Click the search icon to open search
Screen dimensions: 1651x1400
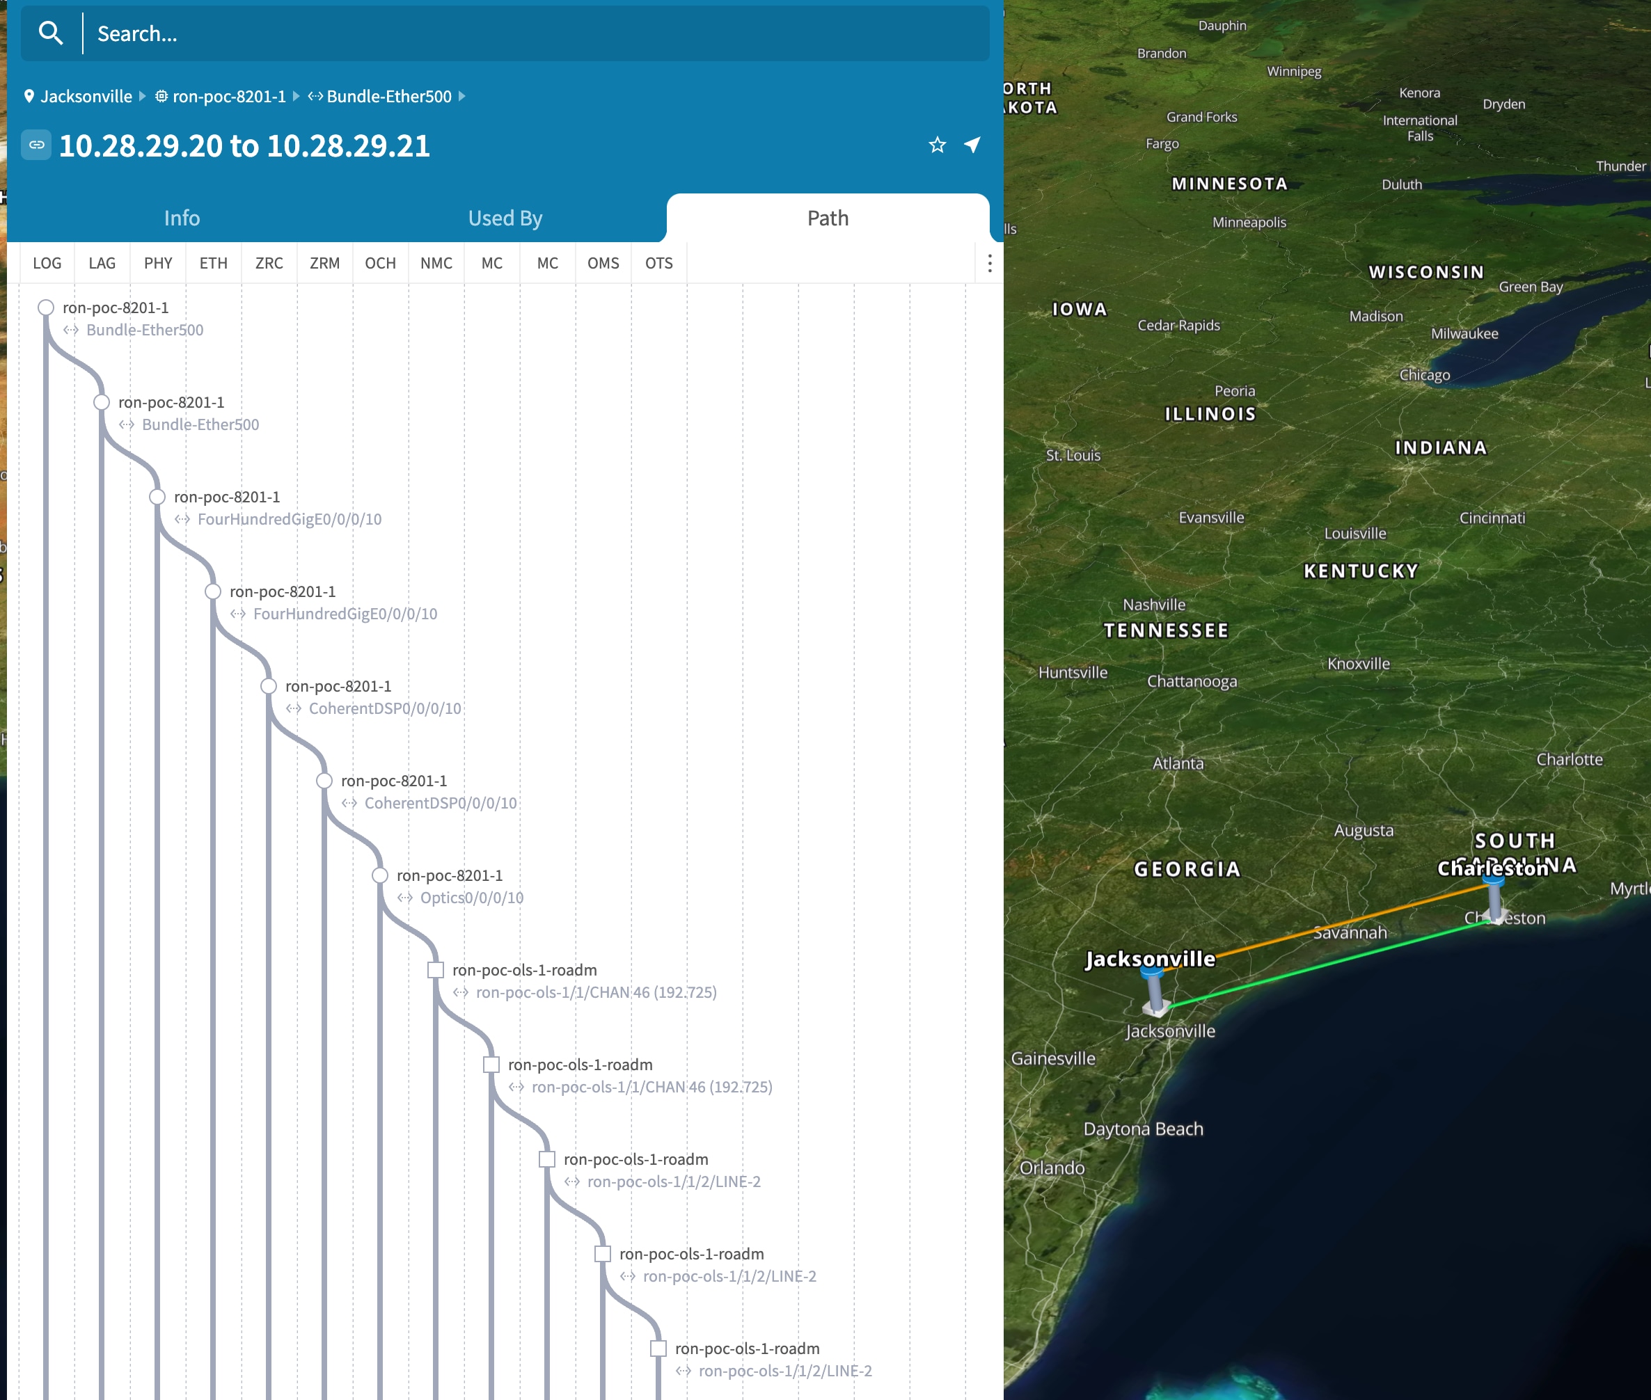point(50,32)
